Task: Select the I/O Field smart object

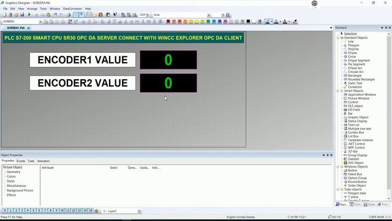Action: point(353,109)
